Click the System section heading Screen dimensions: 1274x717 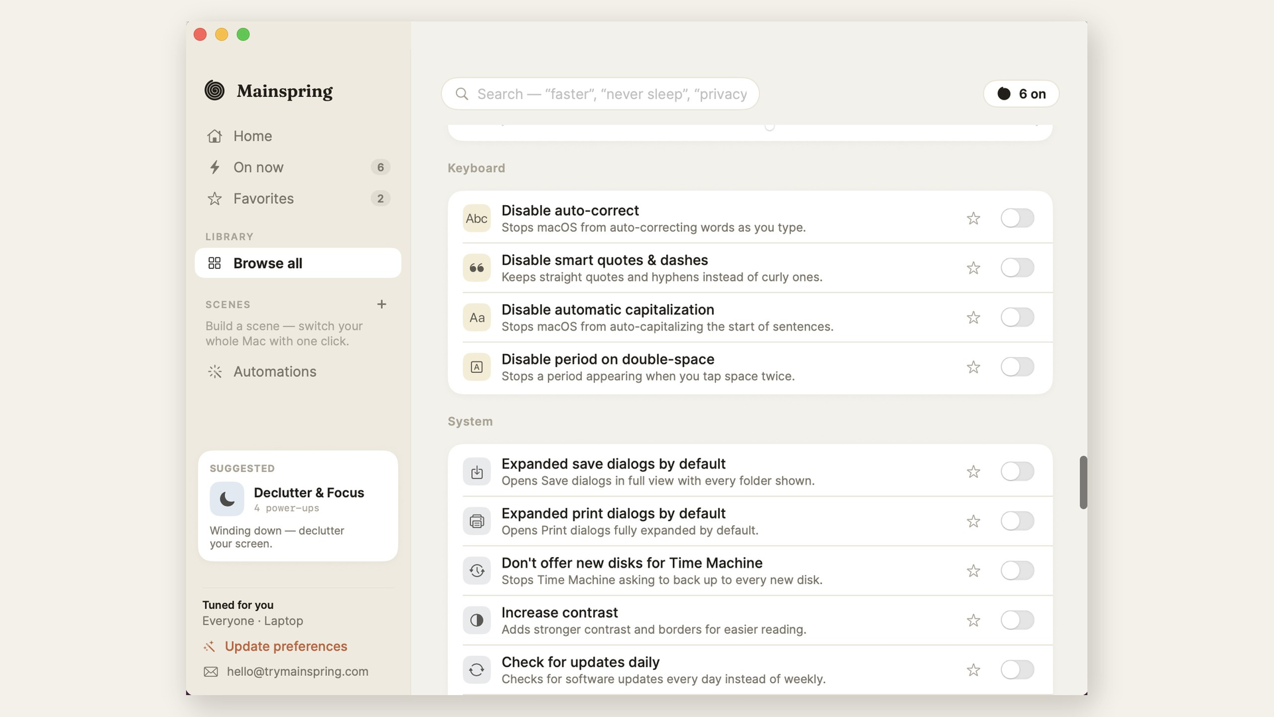(470, 422)
